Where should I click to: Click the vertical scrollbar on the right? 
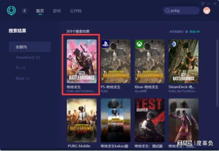(x=217, y=73)
